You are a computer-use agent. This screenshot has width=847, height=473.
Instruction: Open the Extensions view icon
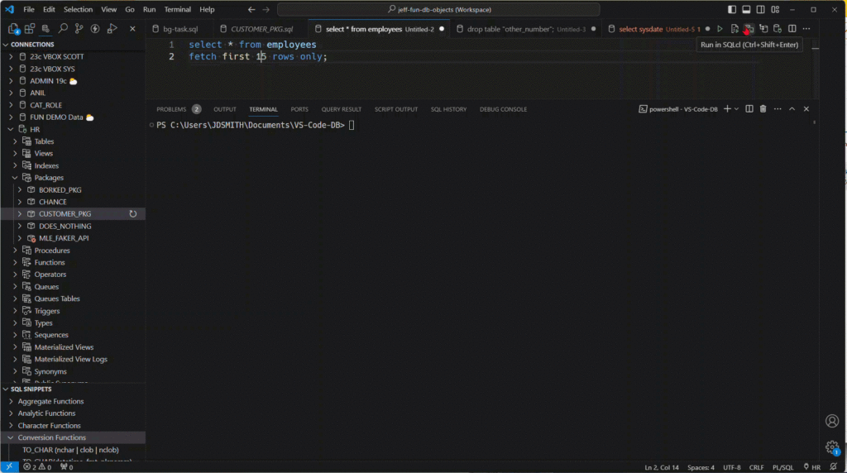coord(30,29)
